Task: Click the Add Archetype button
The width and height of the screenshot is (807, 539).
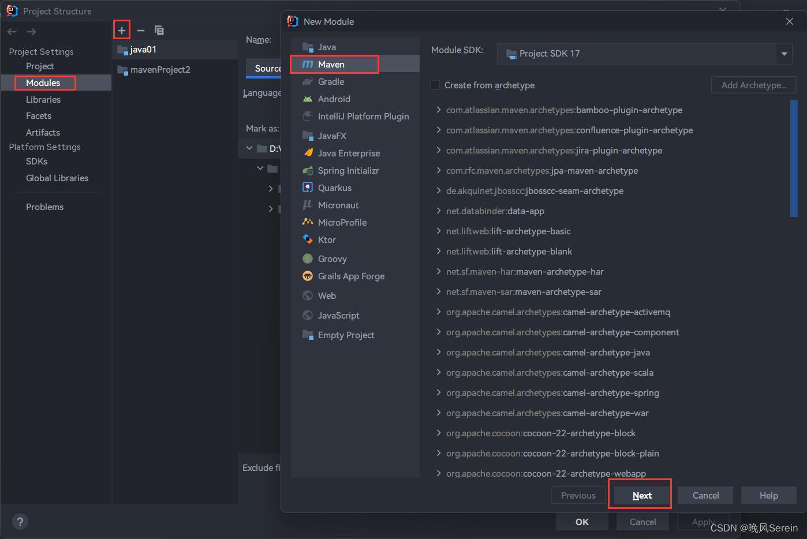Action: pos(754,85)
